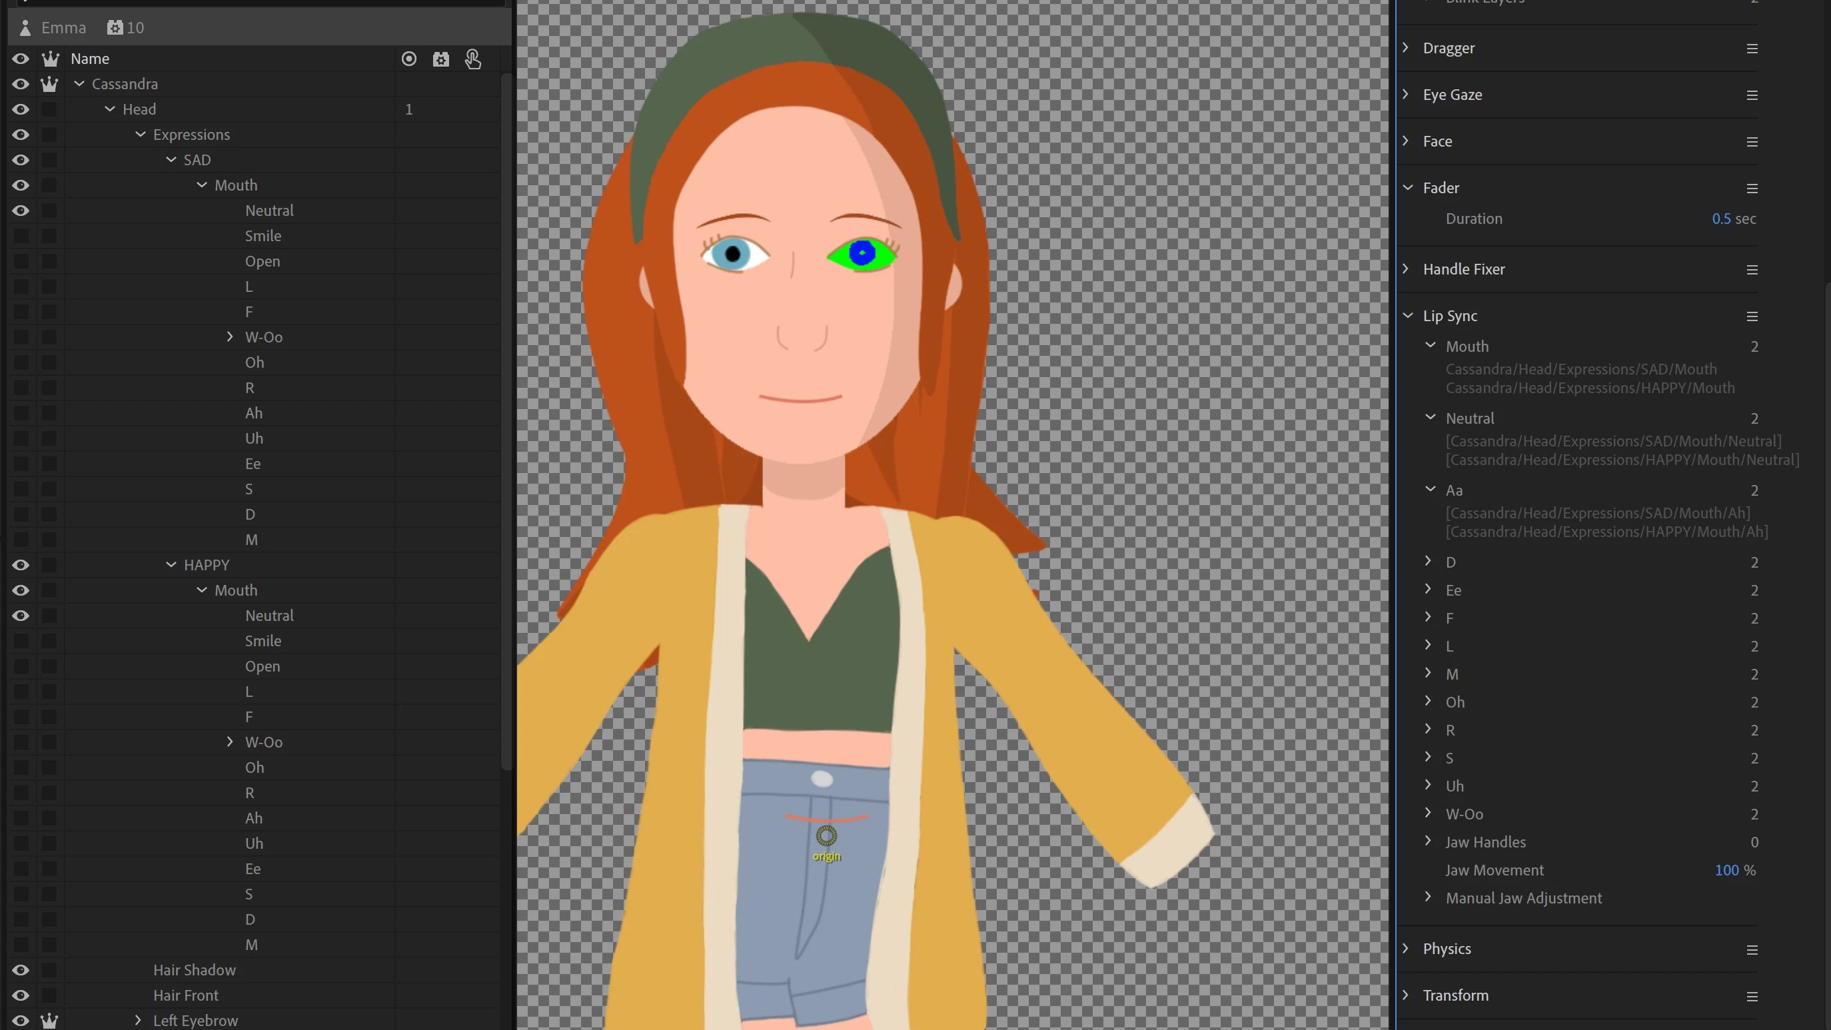Collapse the Lip Sync behavior section
1831x1030 pixels.
tap(1407, 316)
